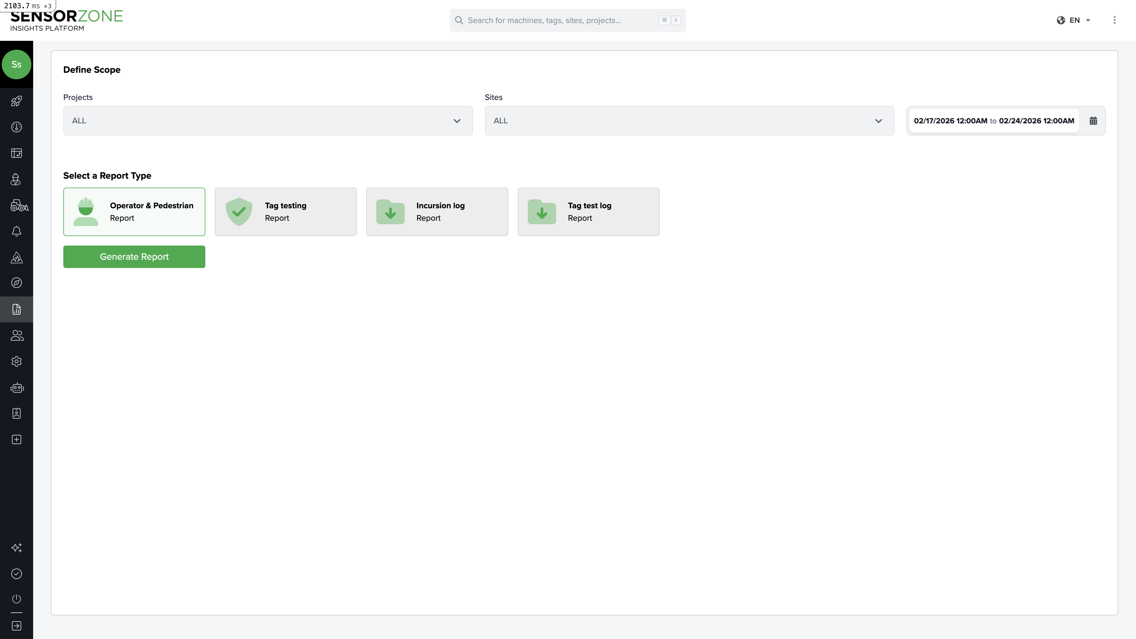
Task: Select the Tag test log report type
Action: pyautogui.click(x=588, y=212)
